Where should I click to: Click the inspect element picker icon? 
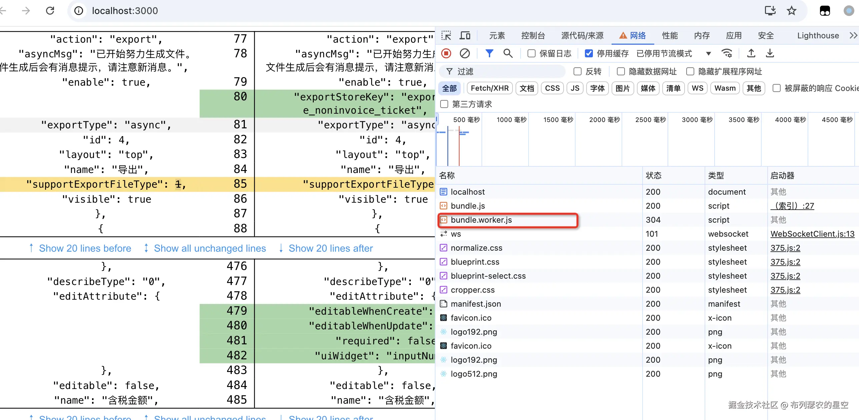tap(446, 36)
